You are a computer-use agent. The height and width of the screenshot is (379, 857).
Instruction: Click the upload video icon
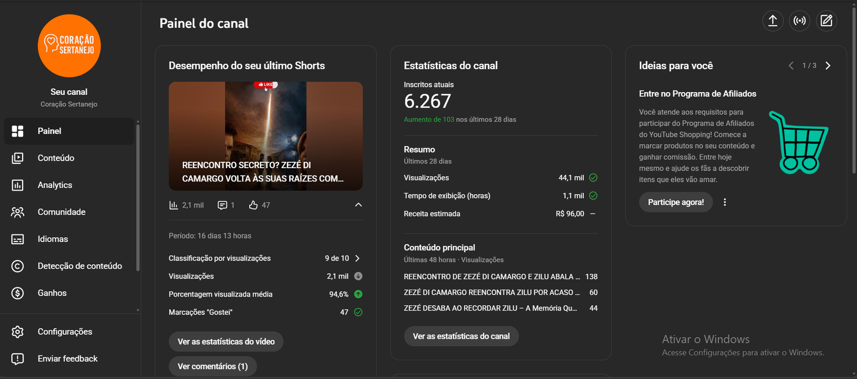(772, 21)
